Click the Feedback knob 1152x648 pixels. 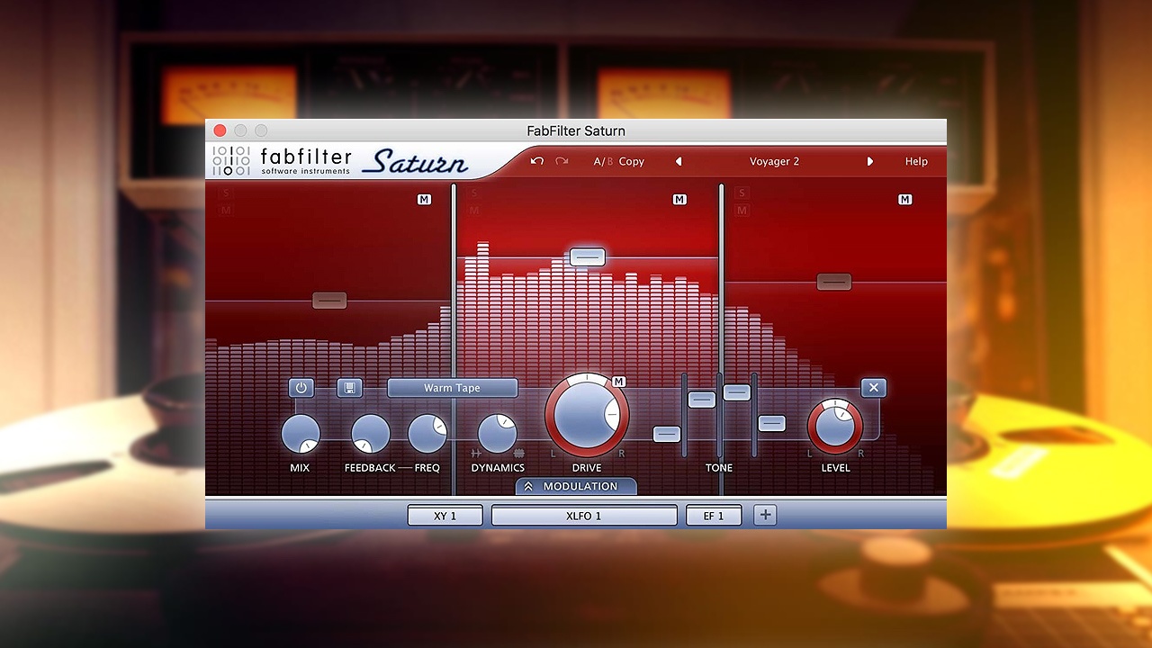(x=370, y=434)
